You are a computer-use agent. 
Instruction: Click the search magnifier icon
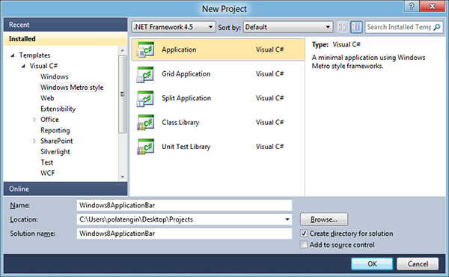(437, 27)
